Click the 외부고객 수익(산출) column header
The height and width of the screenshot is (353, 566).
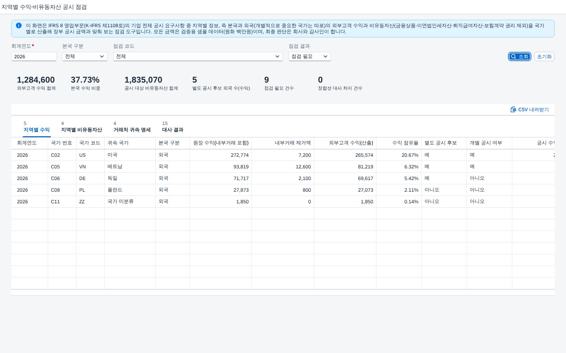[x=345, y=143]
